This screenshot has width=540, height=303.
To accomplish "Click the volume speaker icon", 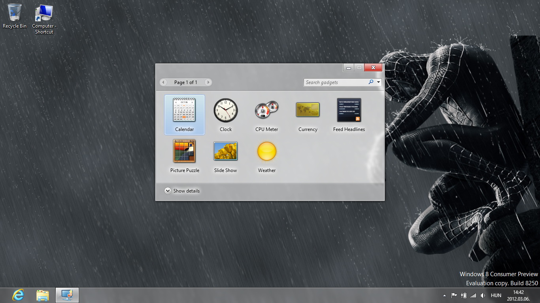I will click(483, 295).
